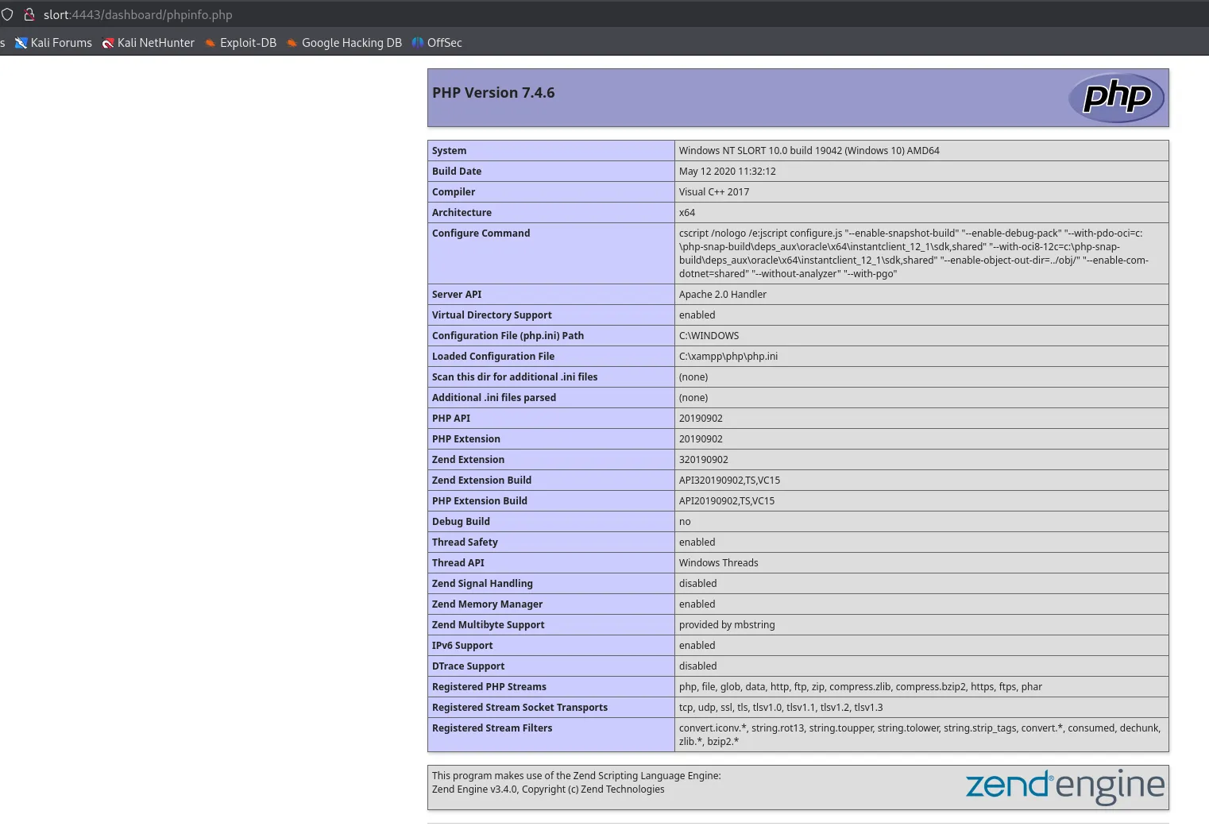1209x830 pixels.
Task: Click the OffSec favicon
Action: 418,43
